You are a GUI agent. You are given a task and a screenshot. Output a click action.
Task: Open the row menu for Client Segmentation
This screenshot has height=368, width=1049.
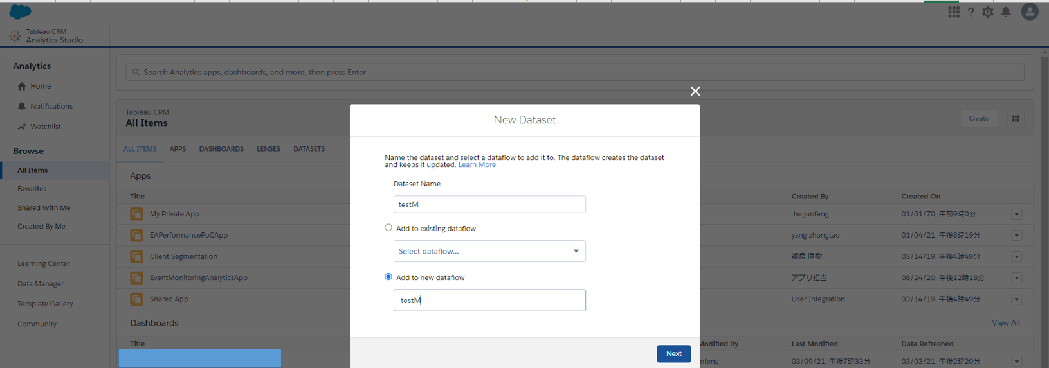pyautogui.click(x=1017, y=256)
